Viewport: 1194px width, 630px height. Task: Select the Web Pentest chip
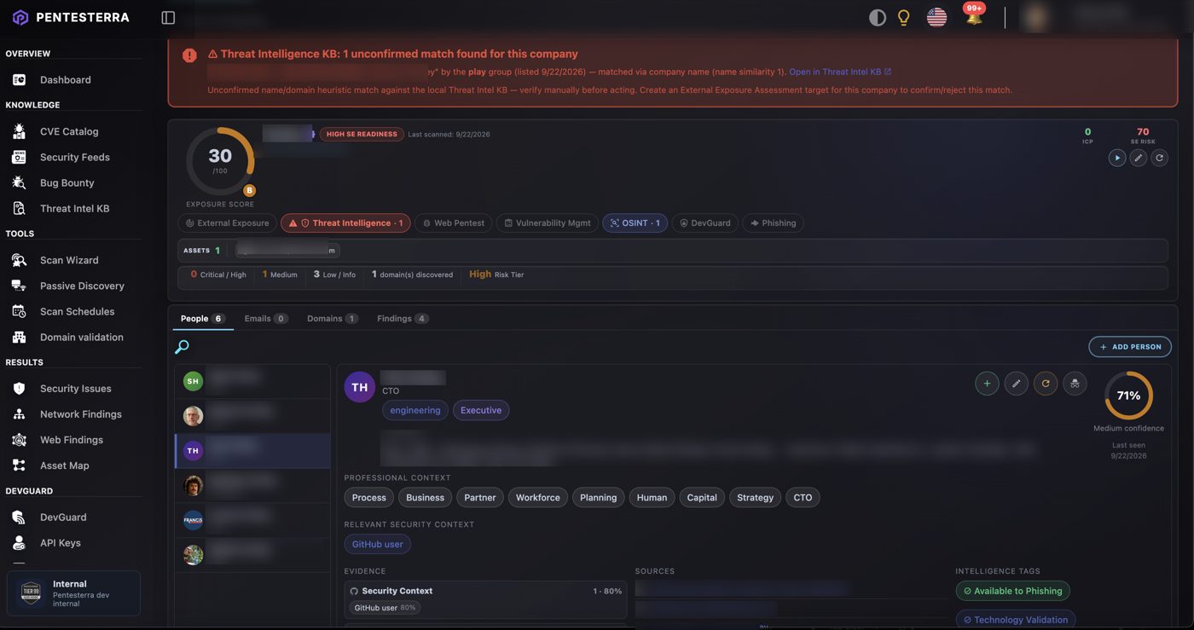pyautogui.click(x=453, y=223)
